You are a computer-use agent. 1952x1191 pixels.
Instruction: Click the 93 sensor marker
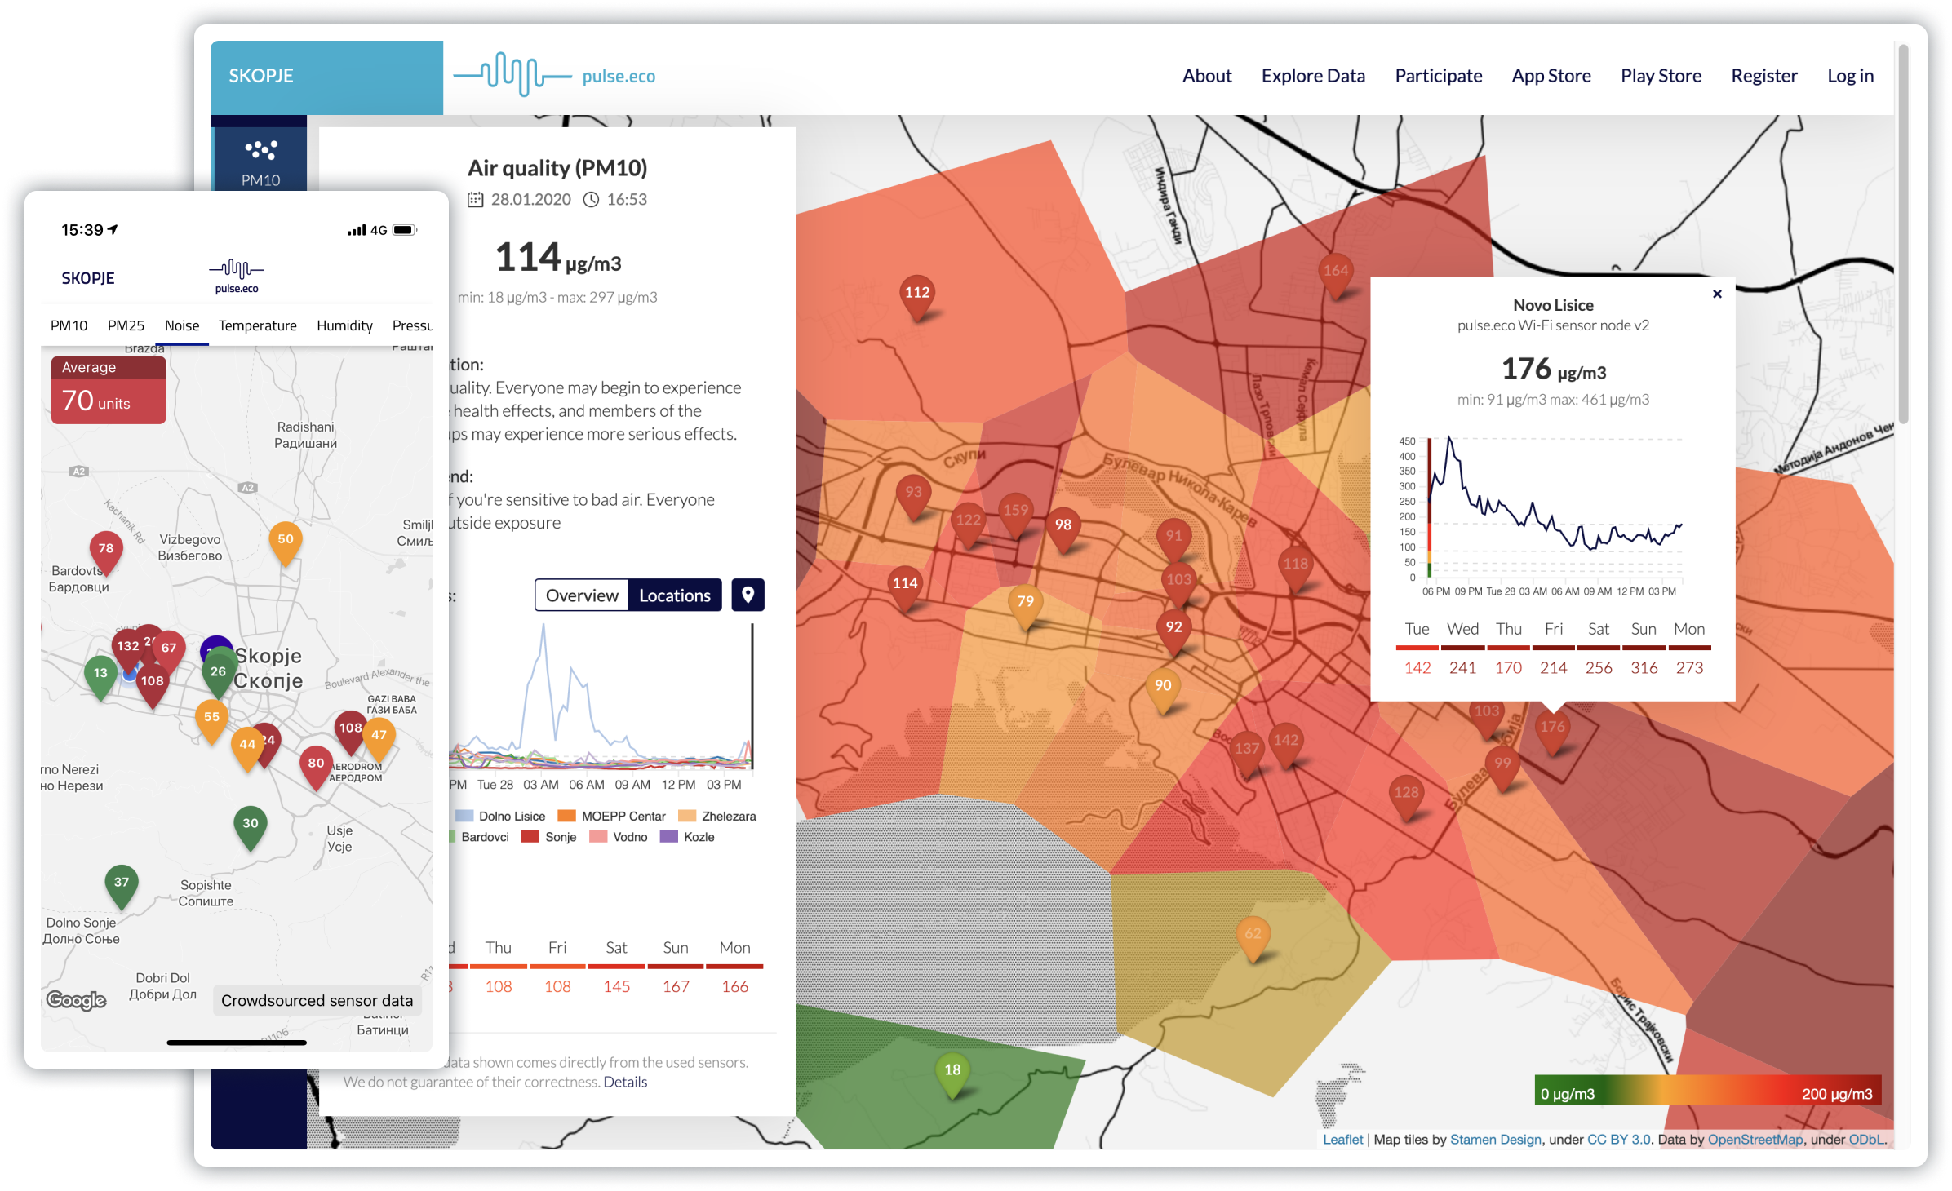[913, 497]
